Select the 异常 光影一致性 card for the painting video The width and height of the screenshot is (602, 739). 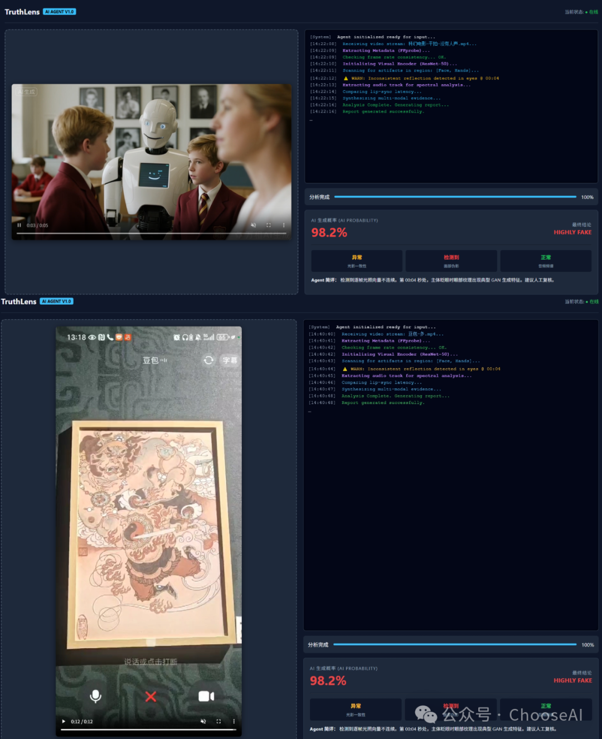[356, 709]
